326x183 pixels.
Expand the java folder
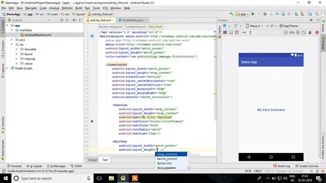click(12, 40)
